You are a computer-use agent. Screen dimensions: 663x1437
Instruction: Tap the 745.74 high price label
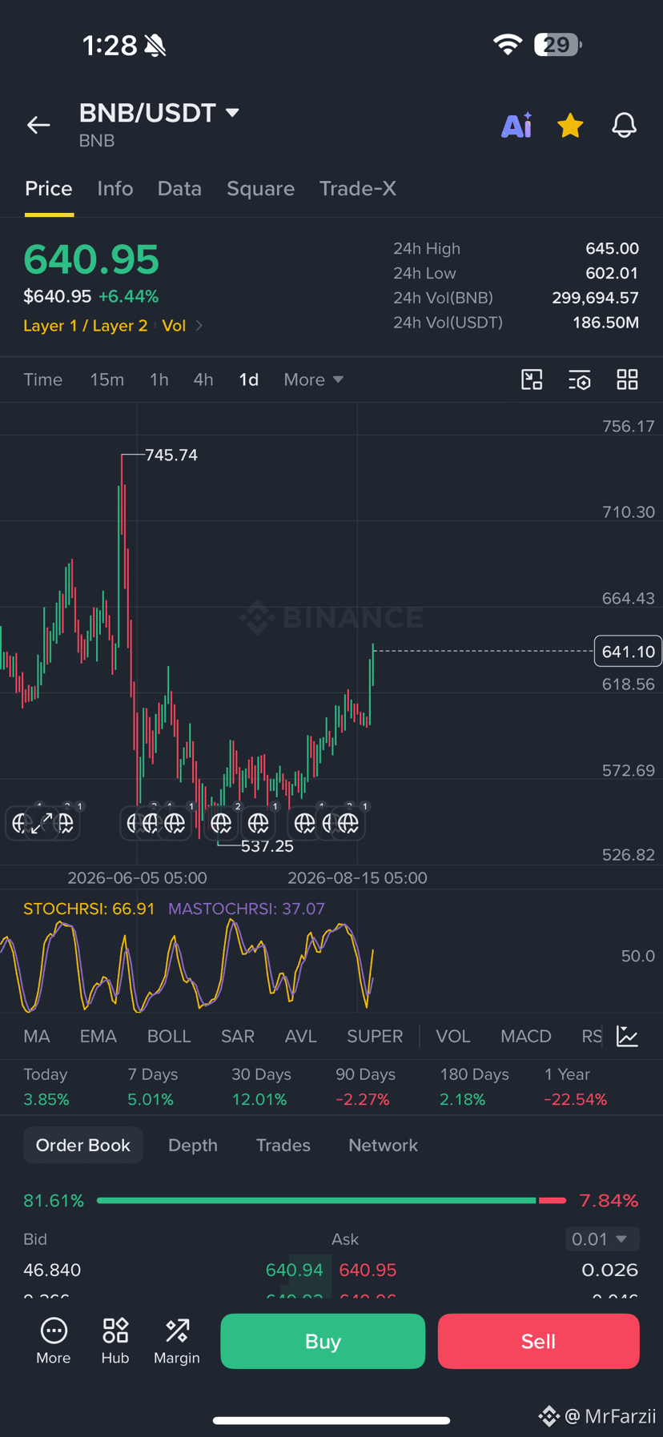(x=171, y=456)
